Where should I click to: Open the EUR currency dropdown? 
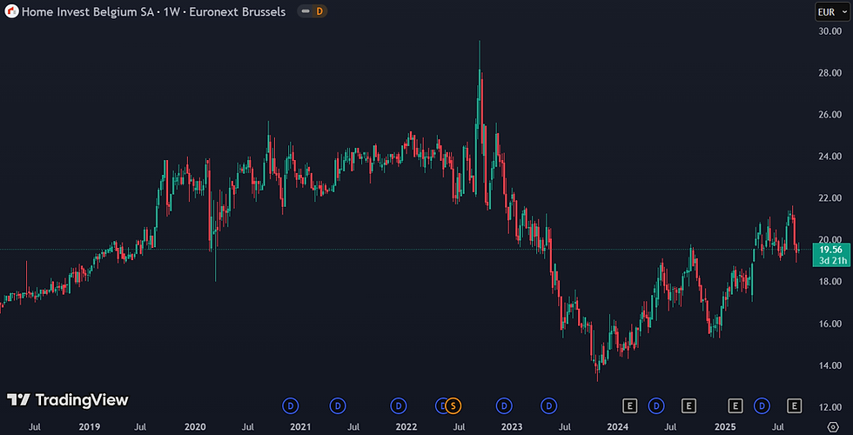(x=832, y=10)
